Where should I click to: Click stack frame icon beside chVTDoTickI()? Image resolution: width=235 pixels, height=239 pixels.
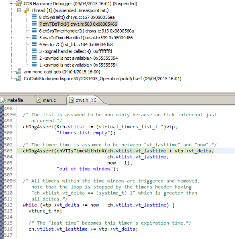(x=34, y=24)
